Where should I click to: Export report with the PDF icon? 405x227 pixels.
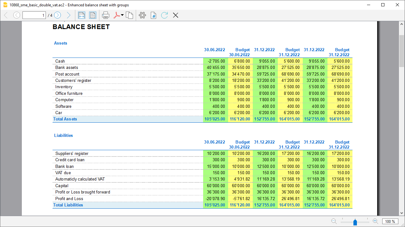pos(116,15)
